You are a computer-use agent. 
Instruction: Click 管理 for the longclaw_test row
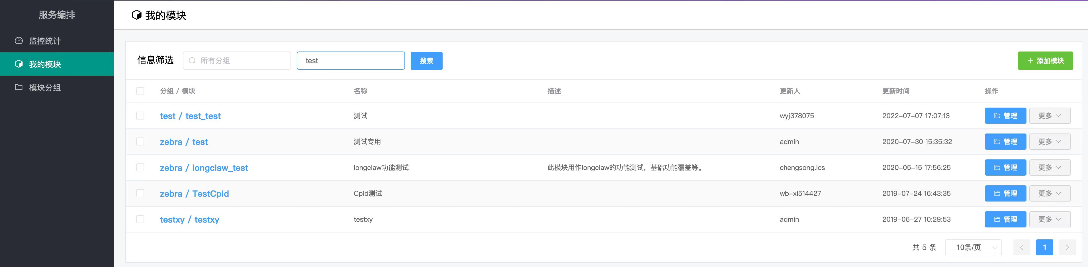pyautogui.click(x=1006, y=167)
